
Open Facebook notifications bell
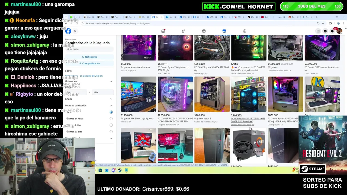[332, 31]
